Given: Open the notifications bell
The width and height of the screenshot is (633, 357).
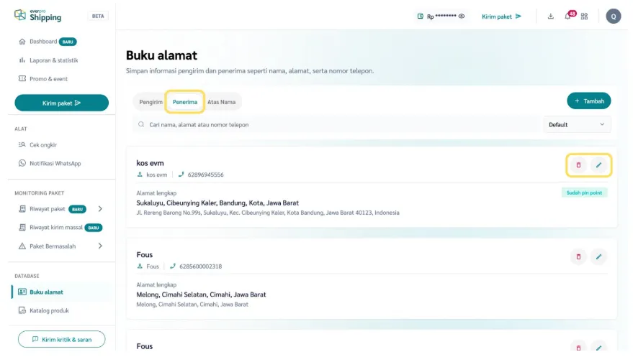Looking at the screenshot, I should [x=567, y=17].
